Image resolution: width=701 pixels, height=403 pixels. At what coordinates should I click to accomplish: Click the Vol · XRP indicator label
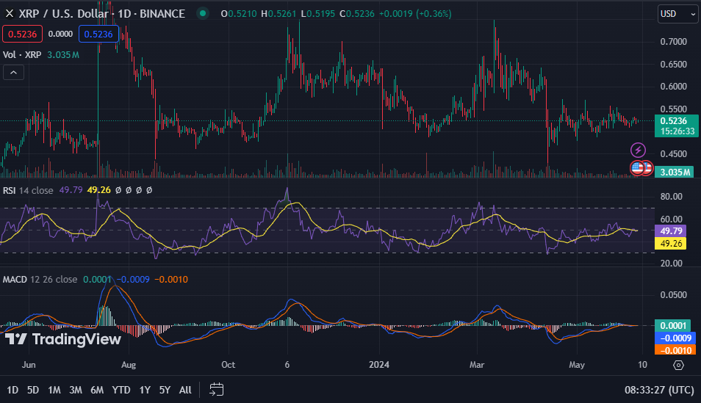[24, 54]
